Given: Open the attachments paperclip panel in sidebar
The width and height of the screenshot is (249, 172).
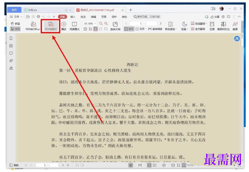Looking at the screenshot, I should click(11, 61).
